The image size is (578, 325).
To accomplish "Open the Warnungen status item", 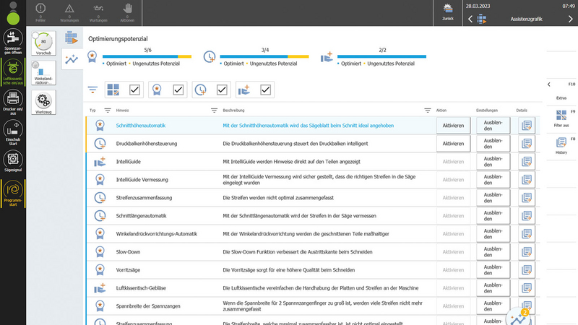I will tap(89, 12).
